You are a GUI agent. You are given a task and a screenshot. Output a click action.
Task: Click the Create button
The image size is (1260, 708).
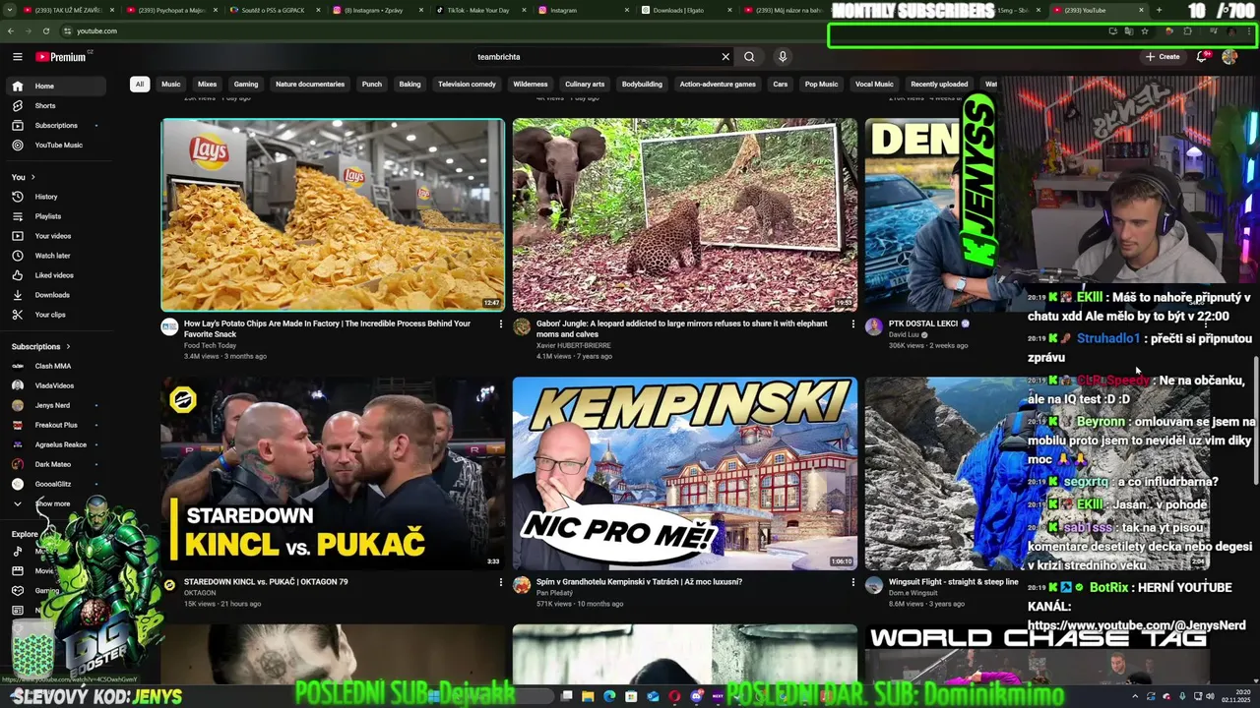[x=1163, y=57]
